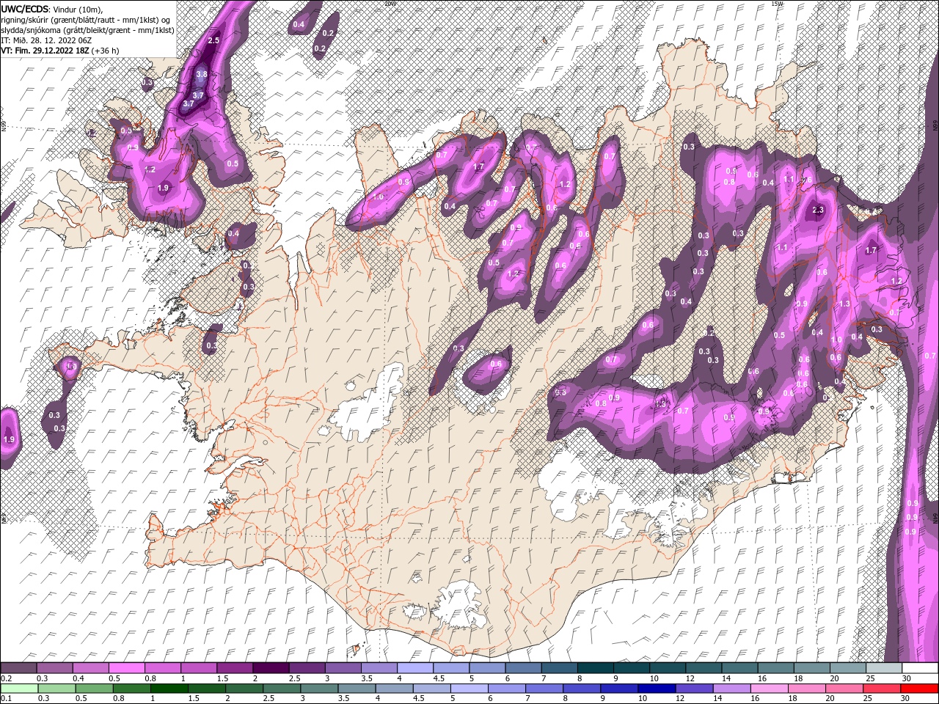Click the '3.8' precipitation value on the map
Viewport: 939px width, 704px height.
click(x=202, y=75)
